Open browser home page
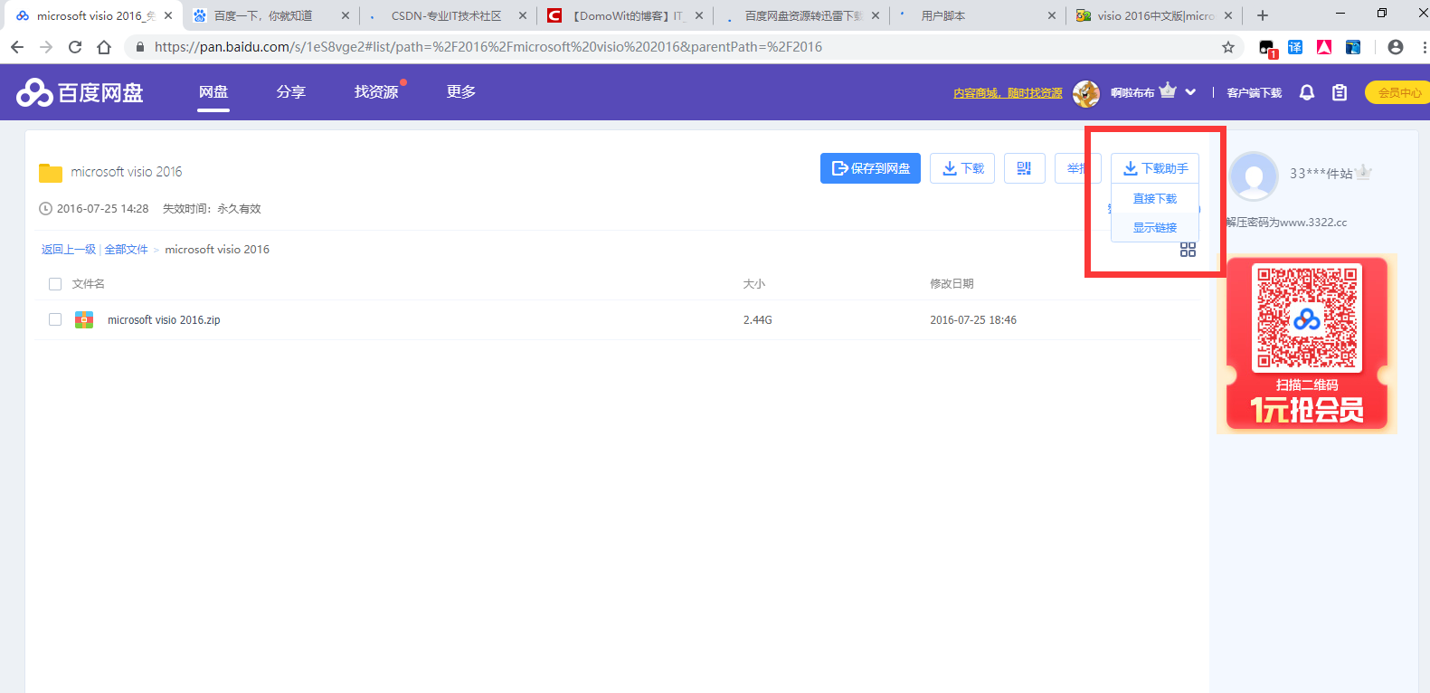 104,47
